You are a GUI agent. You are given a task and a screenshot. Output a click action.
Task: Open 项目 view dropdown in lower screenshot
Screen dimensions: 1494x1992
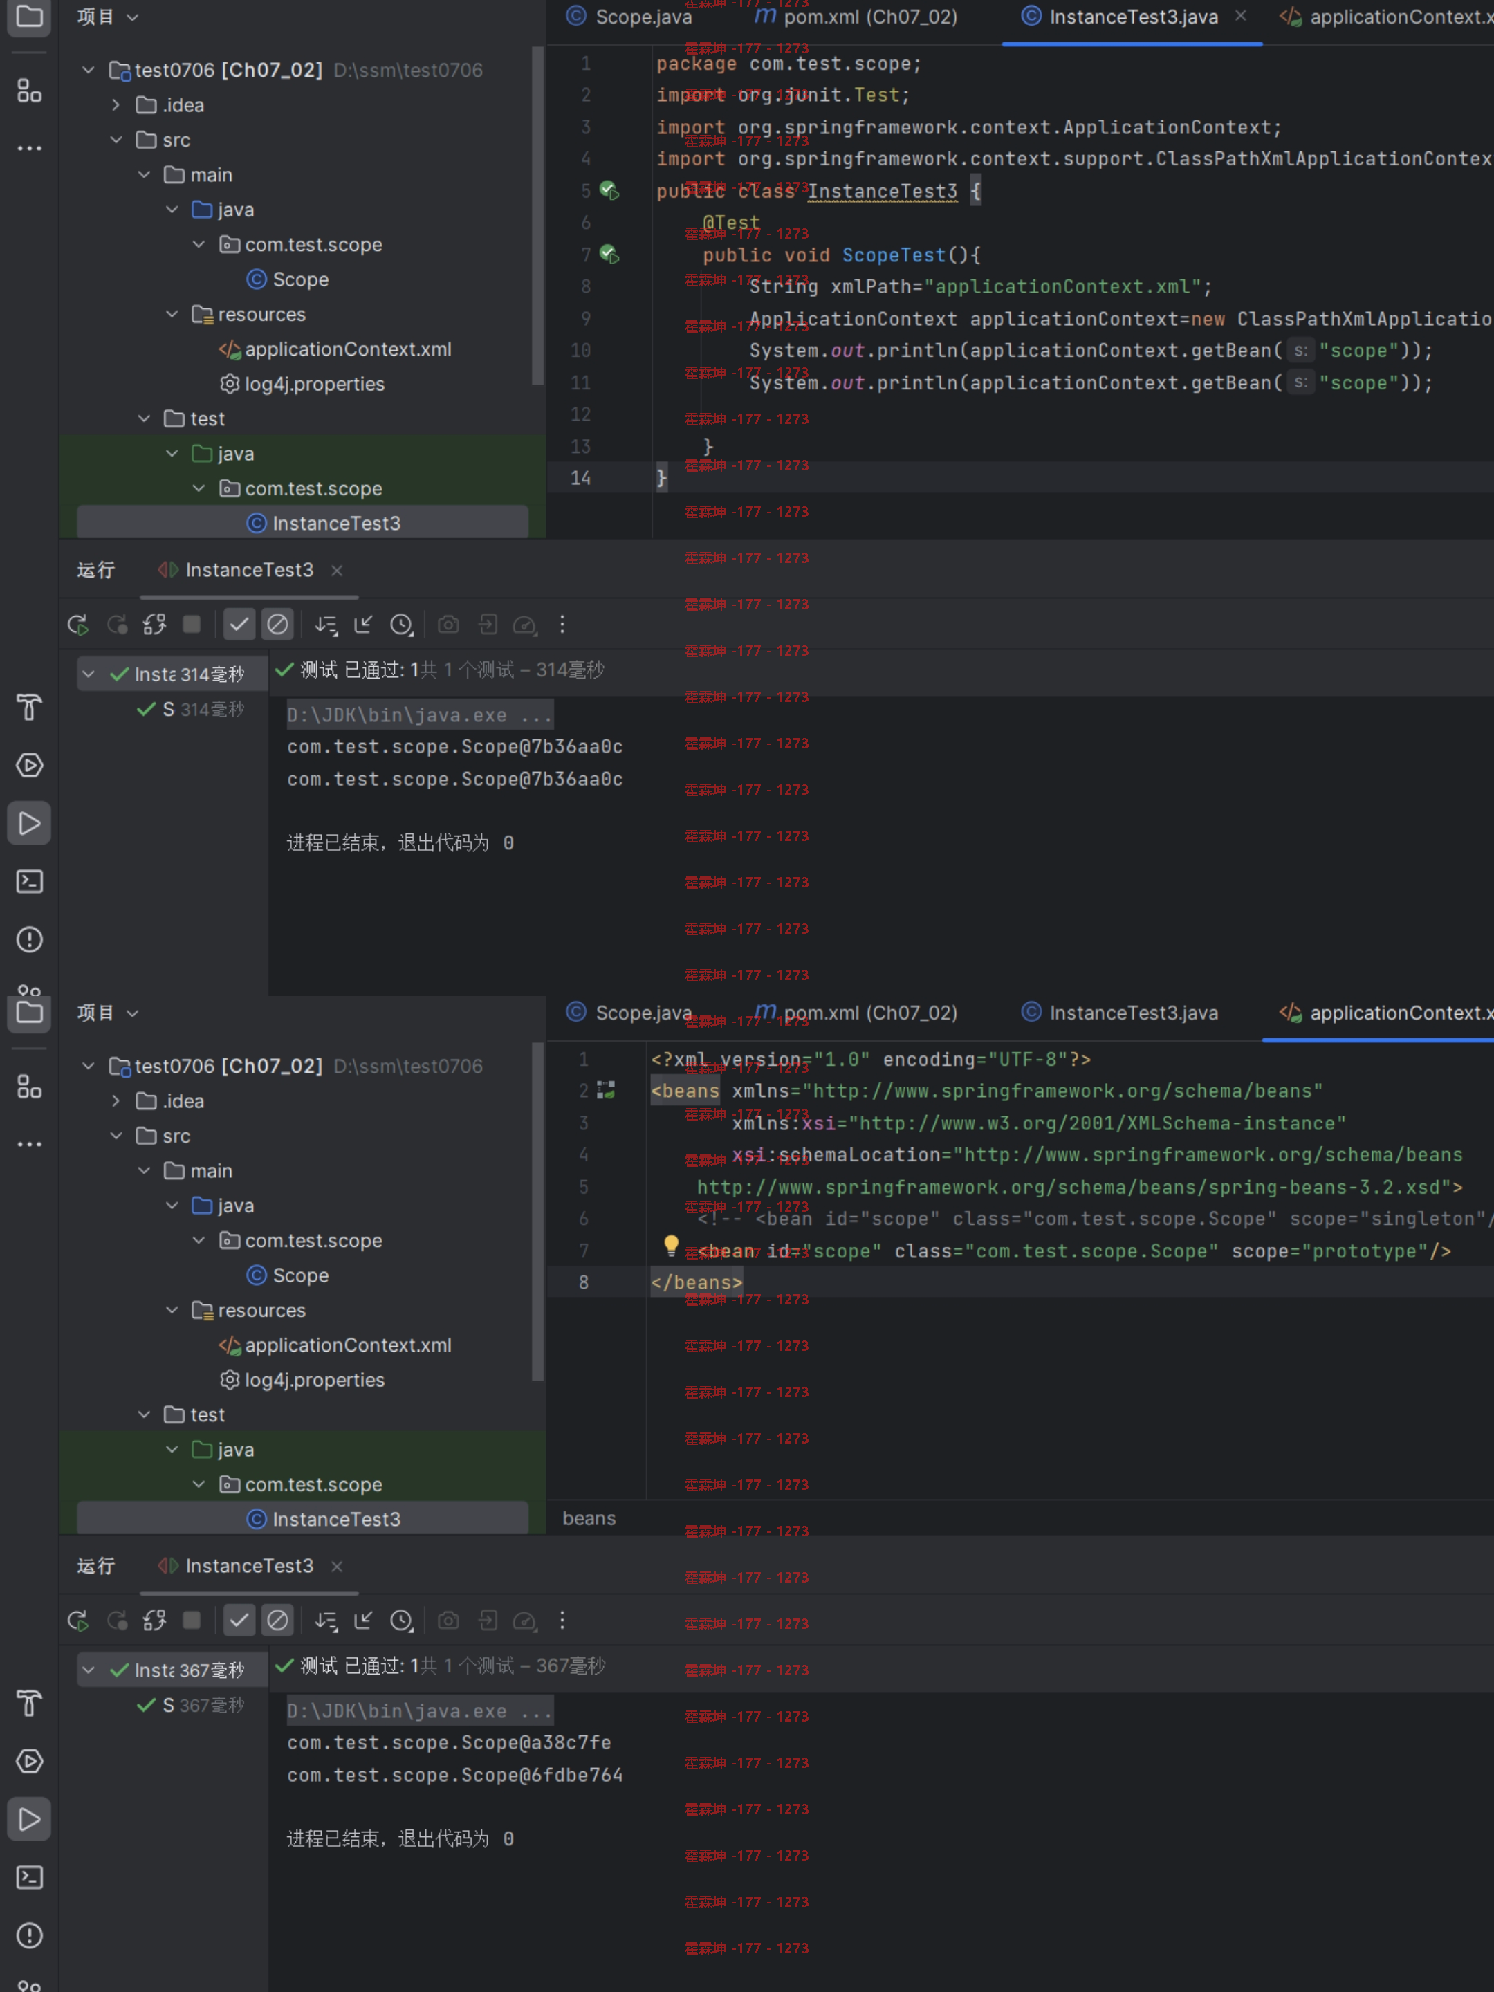(108, 1013)
